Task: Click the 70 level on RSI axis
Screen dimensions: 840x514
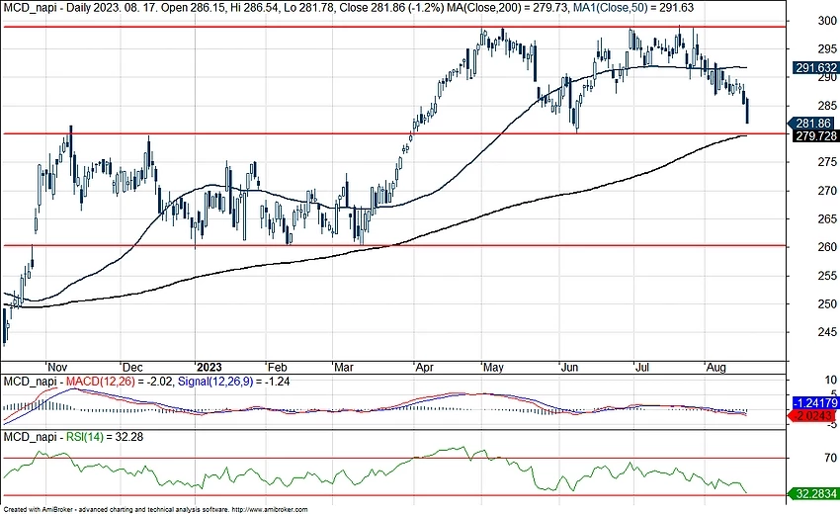Action: (830, 459)
